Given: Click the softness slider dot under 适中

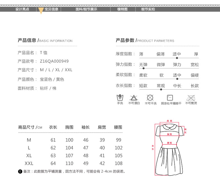Looking at the screenshot, I should [177, 79].
